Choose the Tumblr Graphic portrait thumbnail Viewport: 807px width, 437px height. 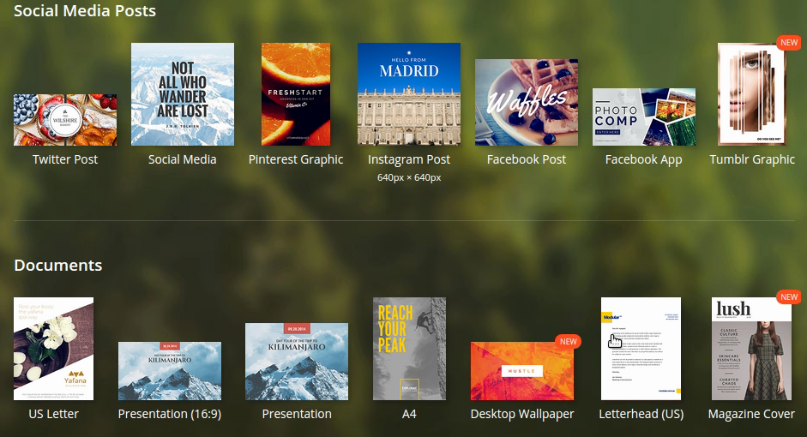coord(751,94)
